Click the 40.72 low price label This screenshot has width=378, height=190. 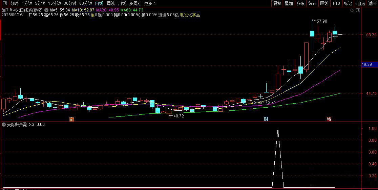(178, 116)
